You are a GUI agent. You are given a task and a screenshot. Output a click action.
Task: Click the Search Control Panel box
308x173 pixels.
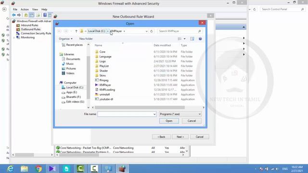point(283,9)
